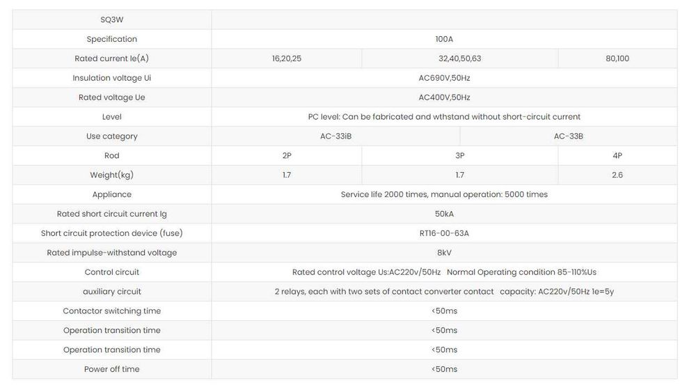Select the 3P rod cell
This screenshot has height=392, width=696.
click(x=459, y=156)
